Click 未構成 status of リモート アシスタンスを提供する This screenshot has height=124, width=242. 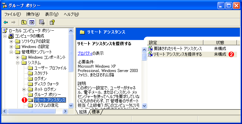220,54
